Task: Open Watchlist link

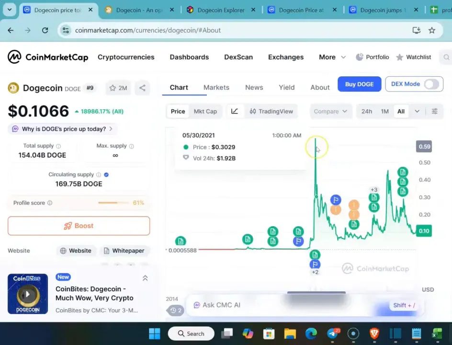Action: [x=414, y=57]
